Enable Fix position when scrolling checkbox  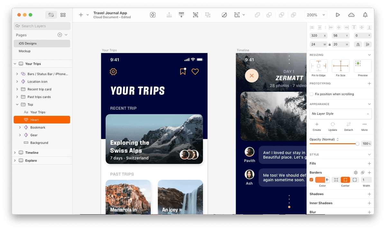(x=311, y=94)
